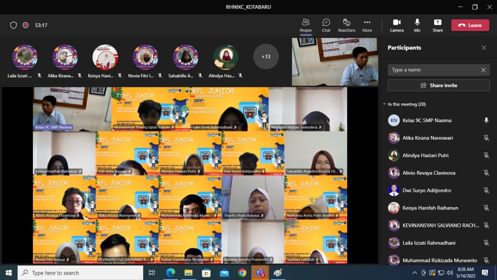Image resolution: width=497 pixels, height=280 pixels.
Task: Expand the +13 additional participants bubble
Action: [x=266, y=57]
